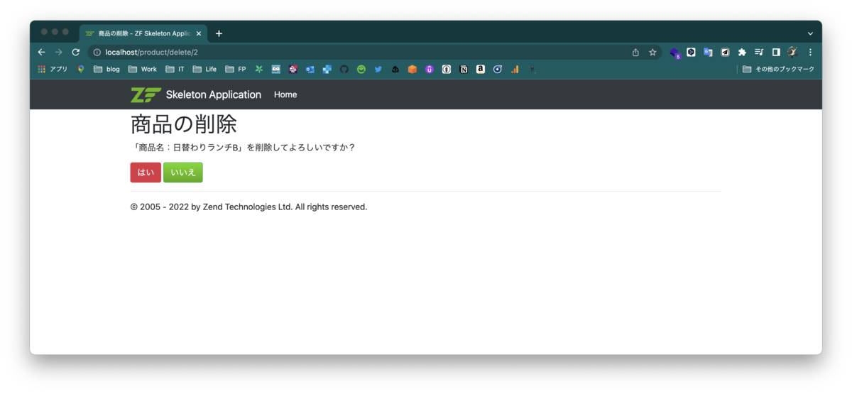Open the その他のブックマーク folder
852x394 pixels.
point(779,69)
